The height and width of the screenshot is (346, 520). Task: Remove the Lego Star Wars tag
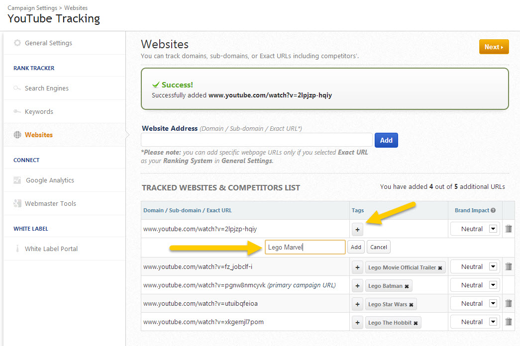click(x=412, y=305)
